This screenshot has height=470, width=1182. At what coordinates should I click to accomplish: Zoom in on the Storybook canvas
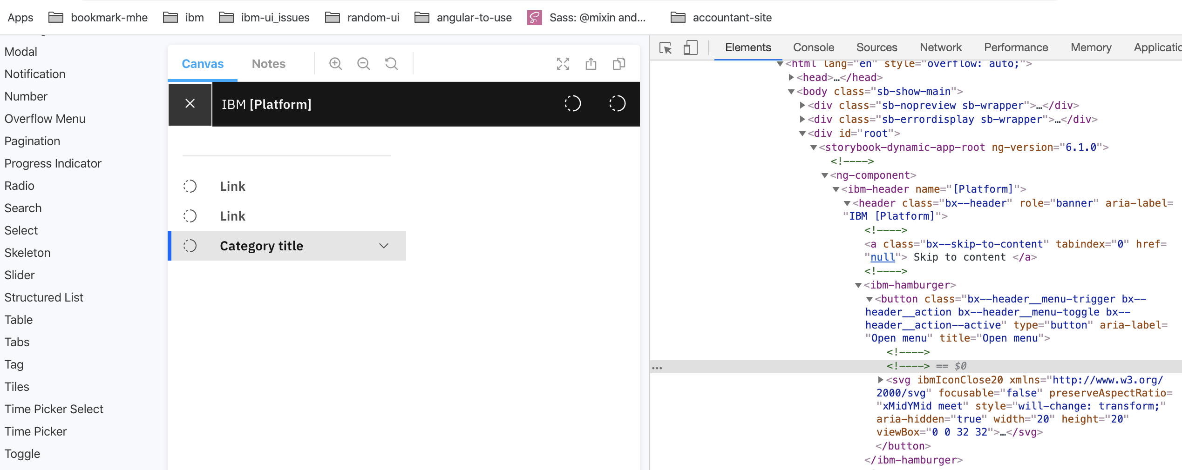(x=335, y=64)
